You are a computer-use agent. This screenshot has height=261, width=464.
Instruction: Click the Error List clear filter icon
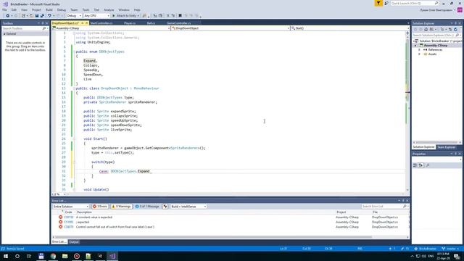click(165, 207)
